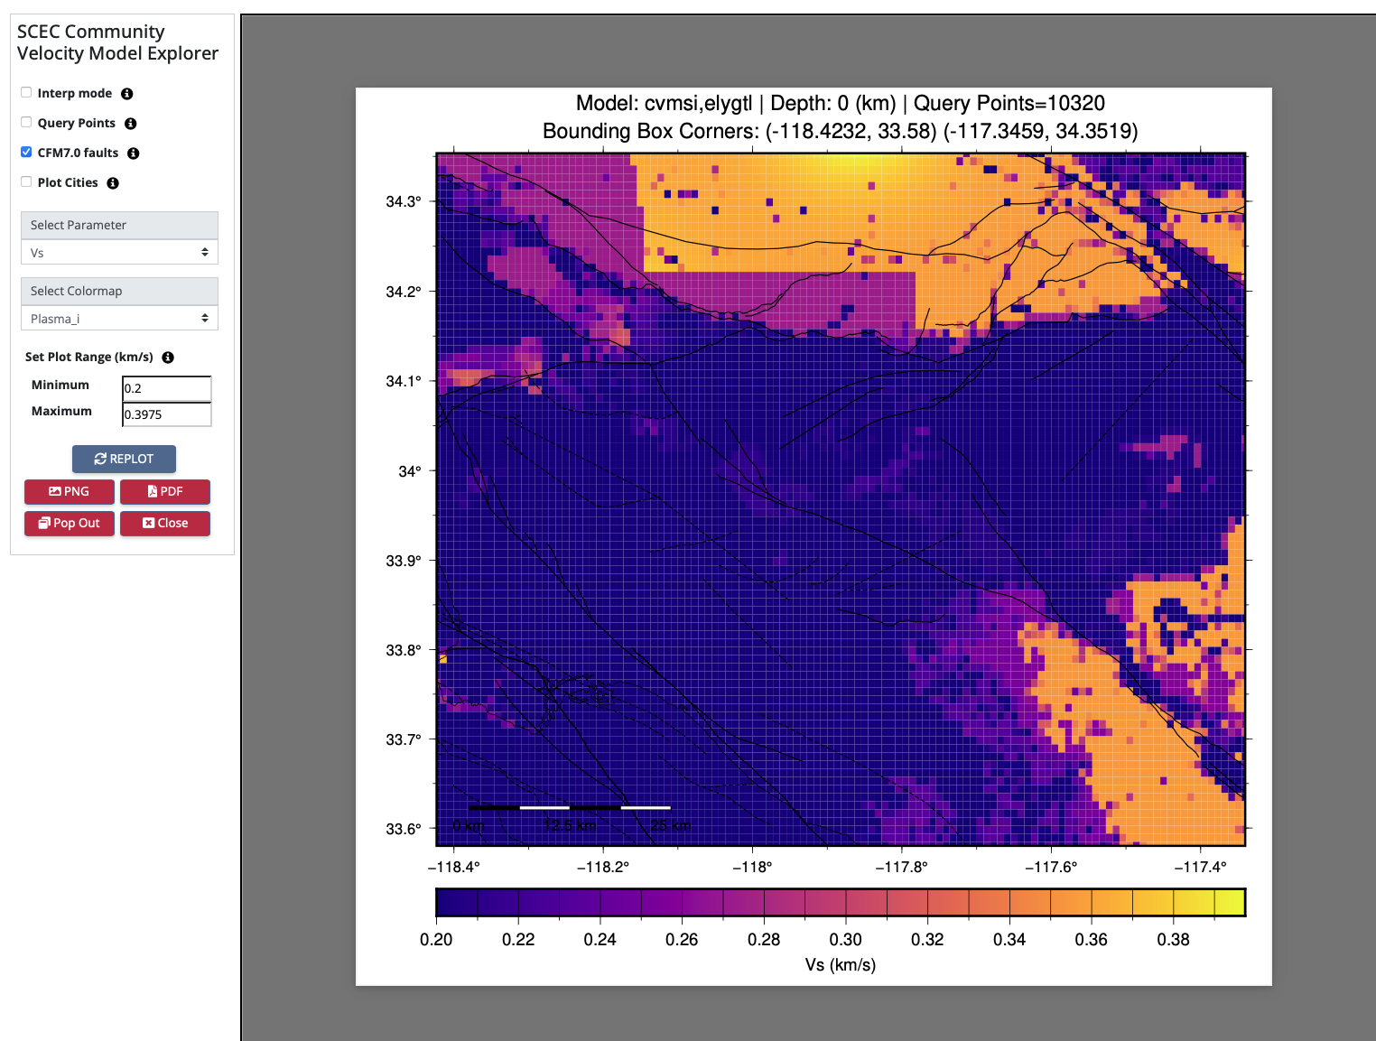Click the REPLOT button
1376x1041 pixels.
tap(124, 459)
